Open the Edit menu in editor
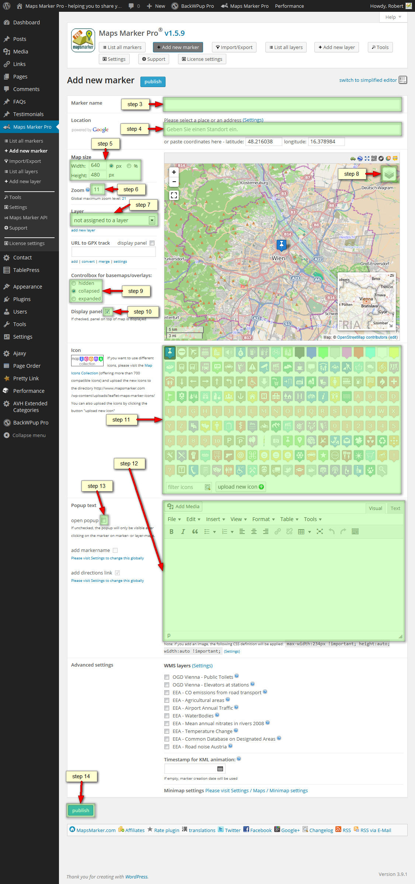The width and height of the screenshot is (415, 884). [193, 519]
